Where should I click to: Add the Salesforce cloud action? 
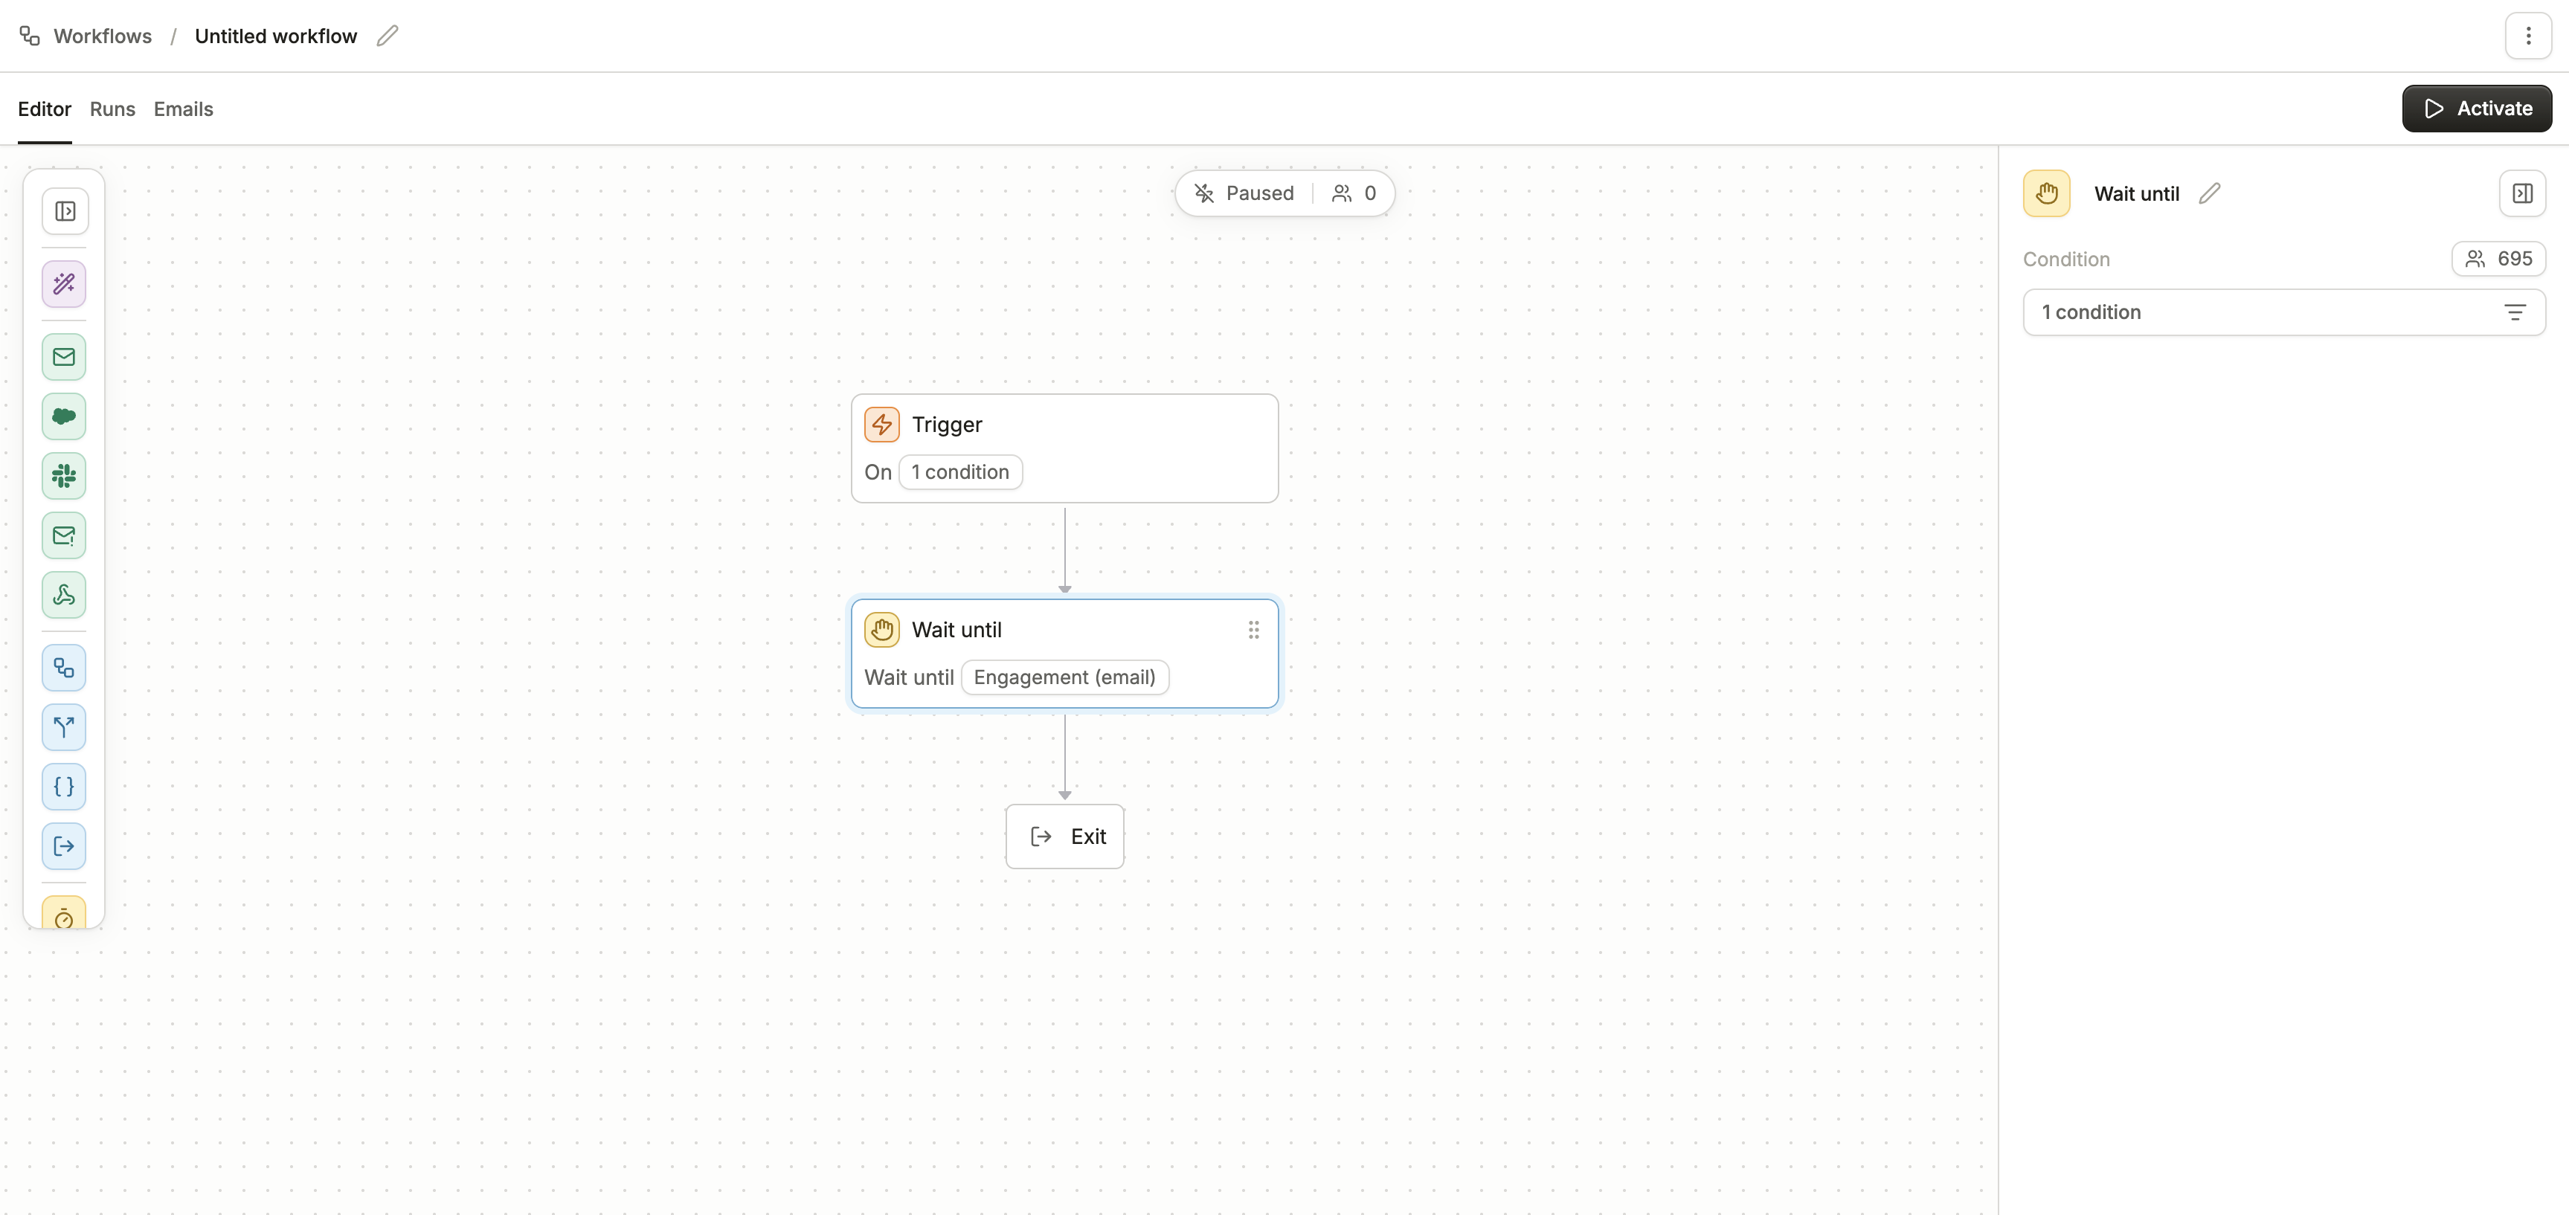64,416
